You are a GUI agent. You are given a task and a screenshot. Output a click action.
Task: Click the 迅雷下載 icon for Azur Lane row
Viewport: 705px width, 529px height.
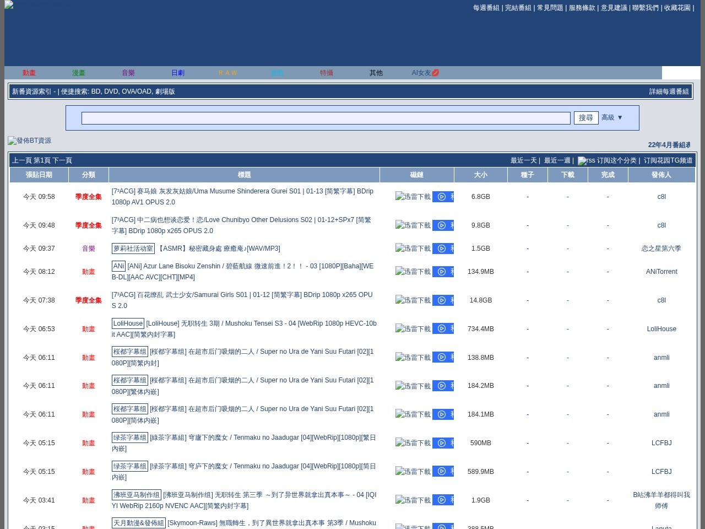pos(413,272)
